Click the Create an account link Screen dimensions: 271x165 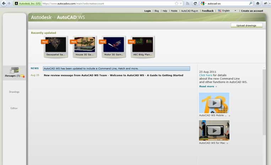252,11
